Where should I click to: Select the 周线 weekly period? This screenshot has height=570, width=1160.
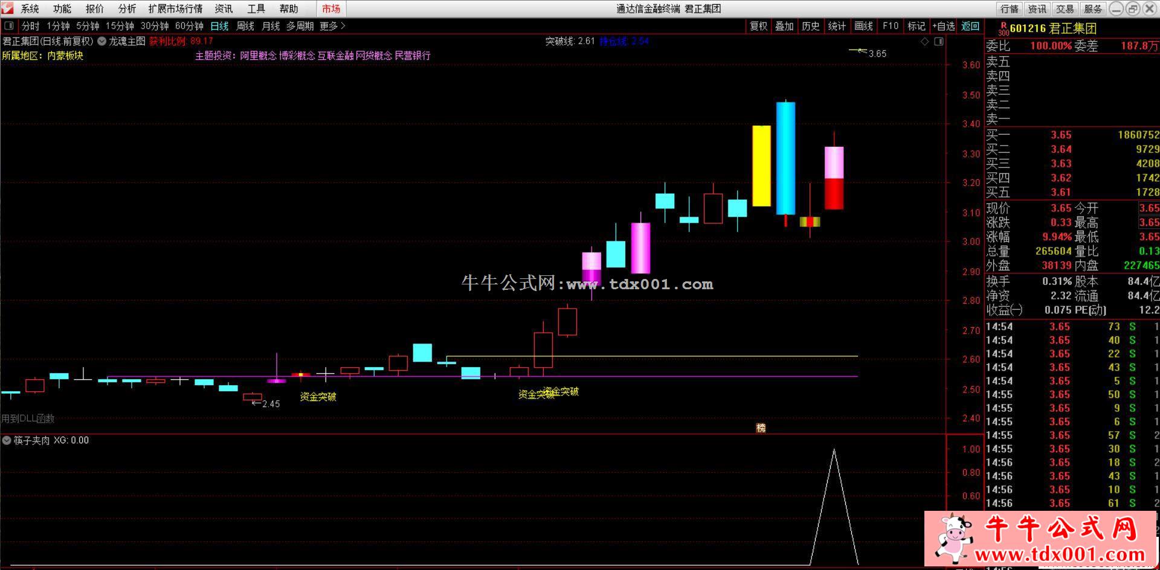click(245, 26)
